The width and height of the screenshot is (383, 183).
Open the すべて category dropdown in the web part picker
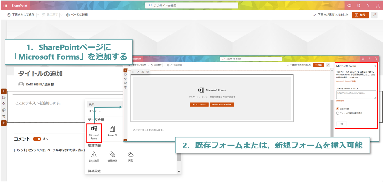click(95, 111)
